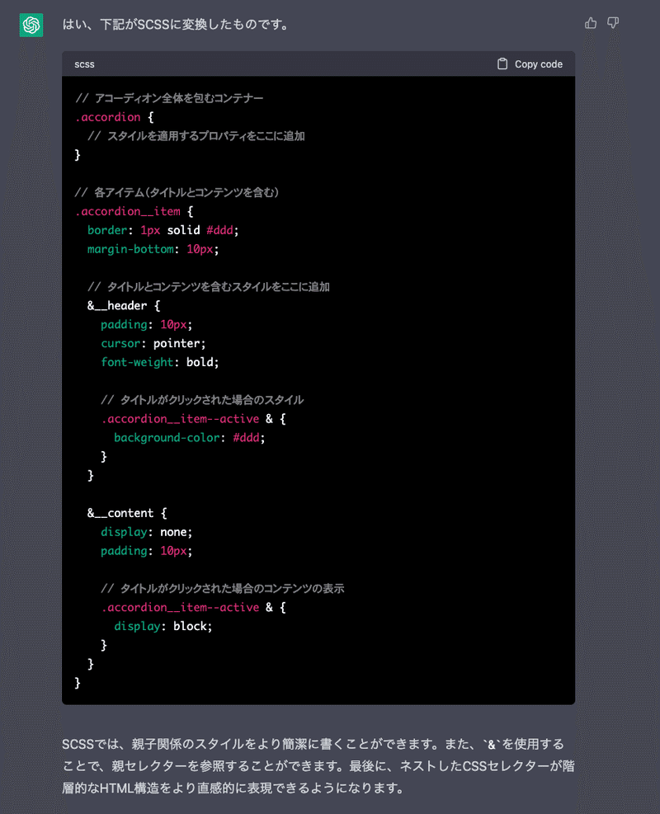
Task: Click the thumbs up feedback icon
Action: [x=591, y=23]
